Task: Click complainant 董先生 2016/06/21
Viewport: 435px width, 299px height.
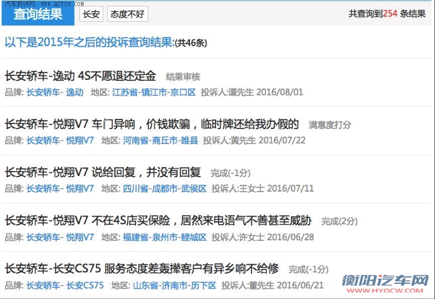Action: [x=273, y=285]
